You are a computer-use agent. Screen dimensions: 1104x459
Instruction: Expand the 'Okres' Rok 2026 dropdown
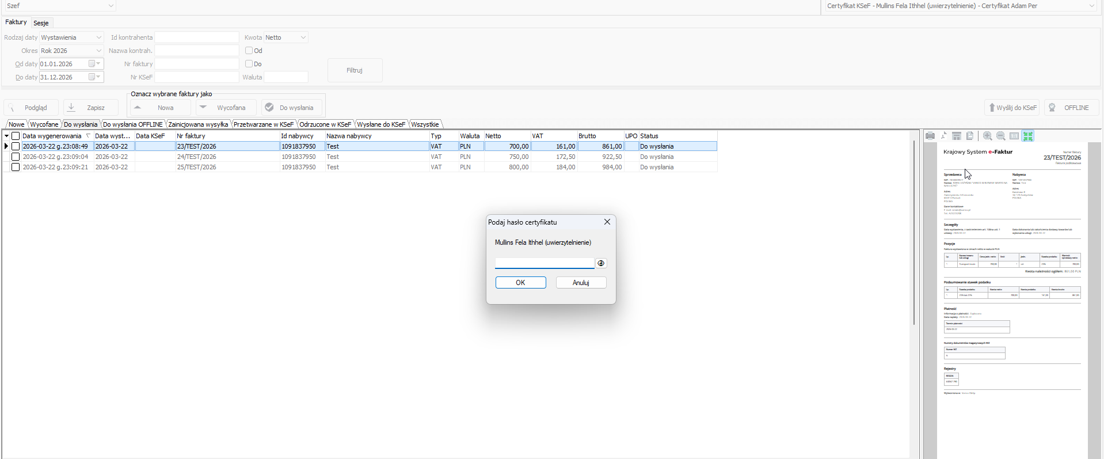[x=98, y=51]
